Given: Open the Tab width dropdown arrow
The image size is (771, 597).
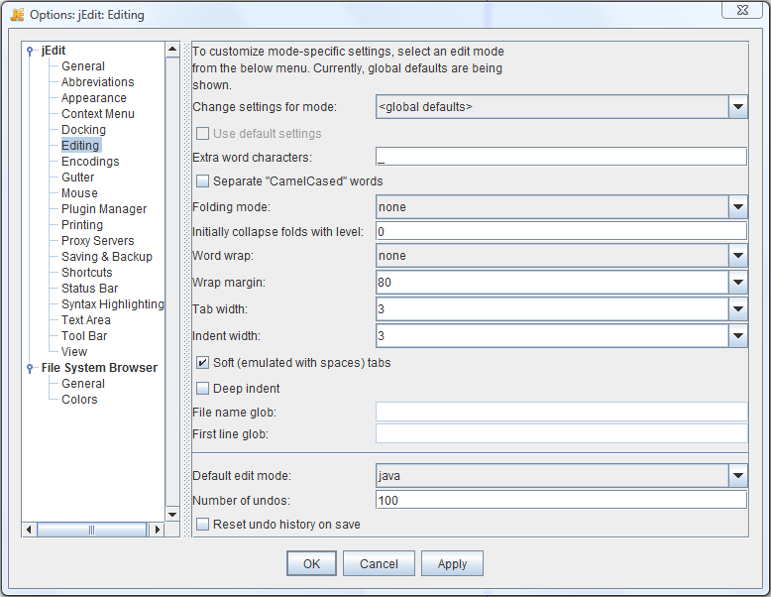Looking at the screenshot, I should [x=737, y=309].
